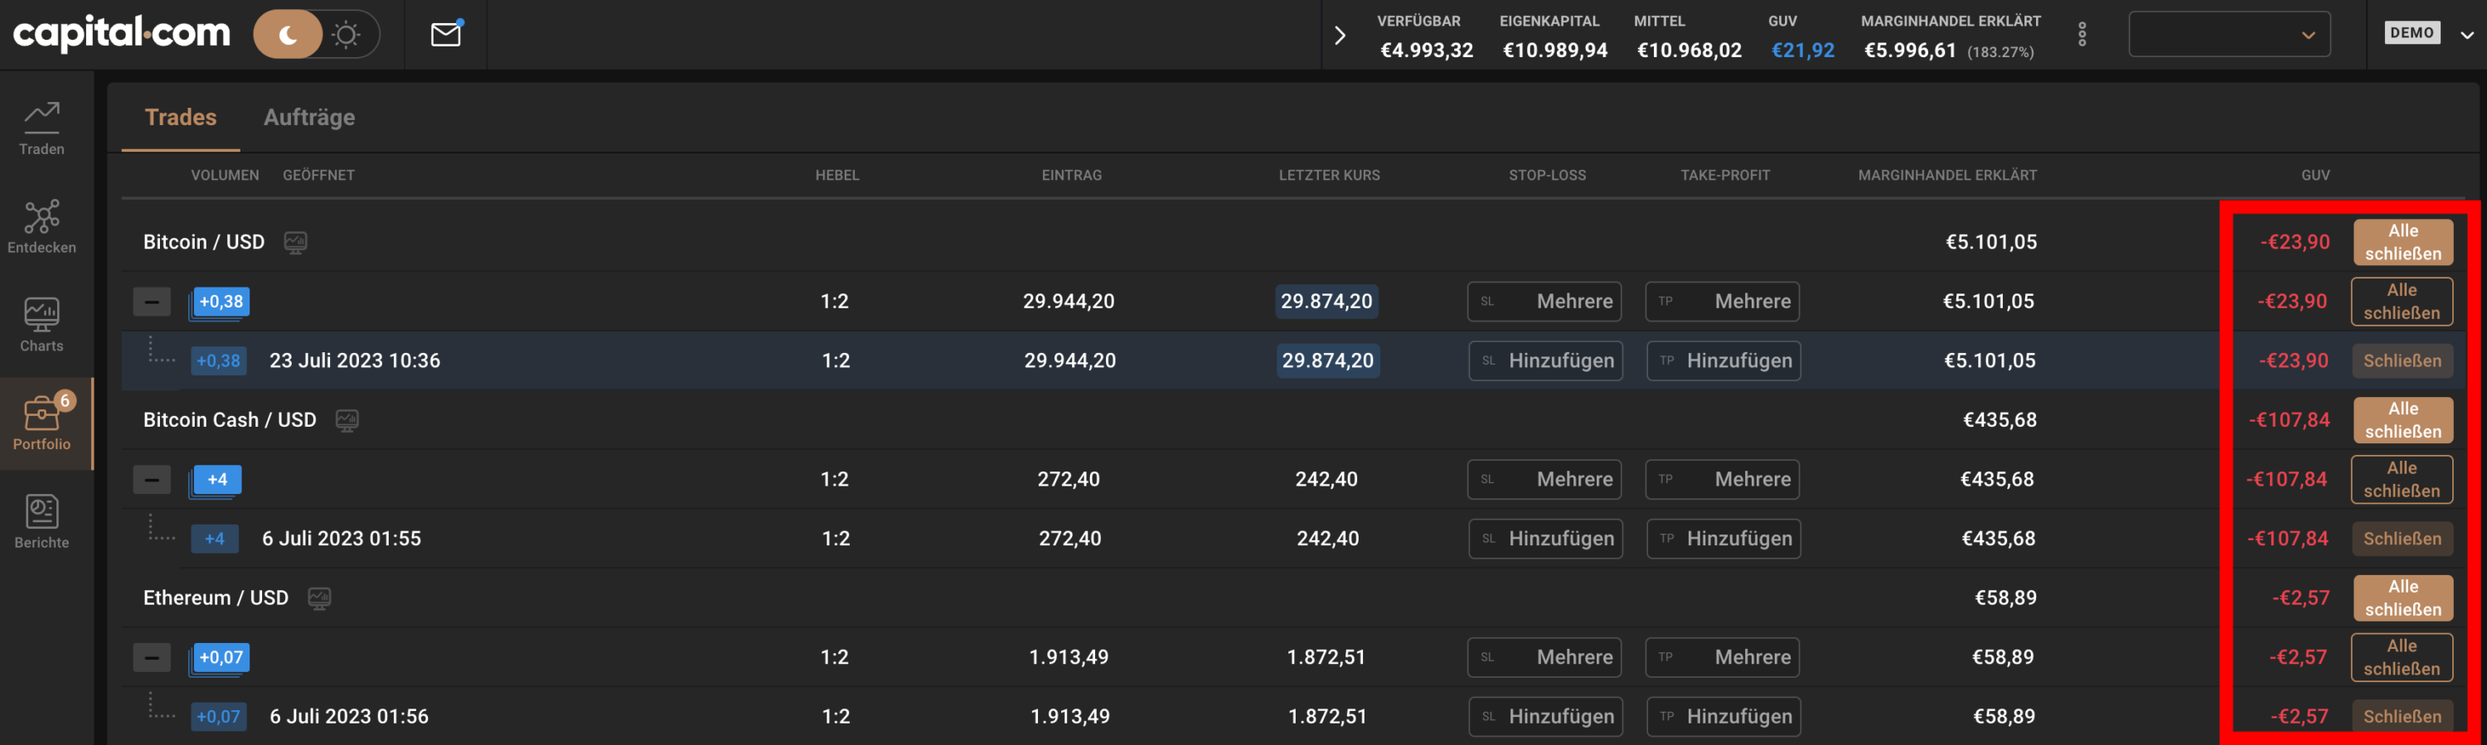The image size is (2487, 745).
Task: Expand account summary chevron arrow
Action: 1340,36
